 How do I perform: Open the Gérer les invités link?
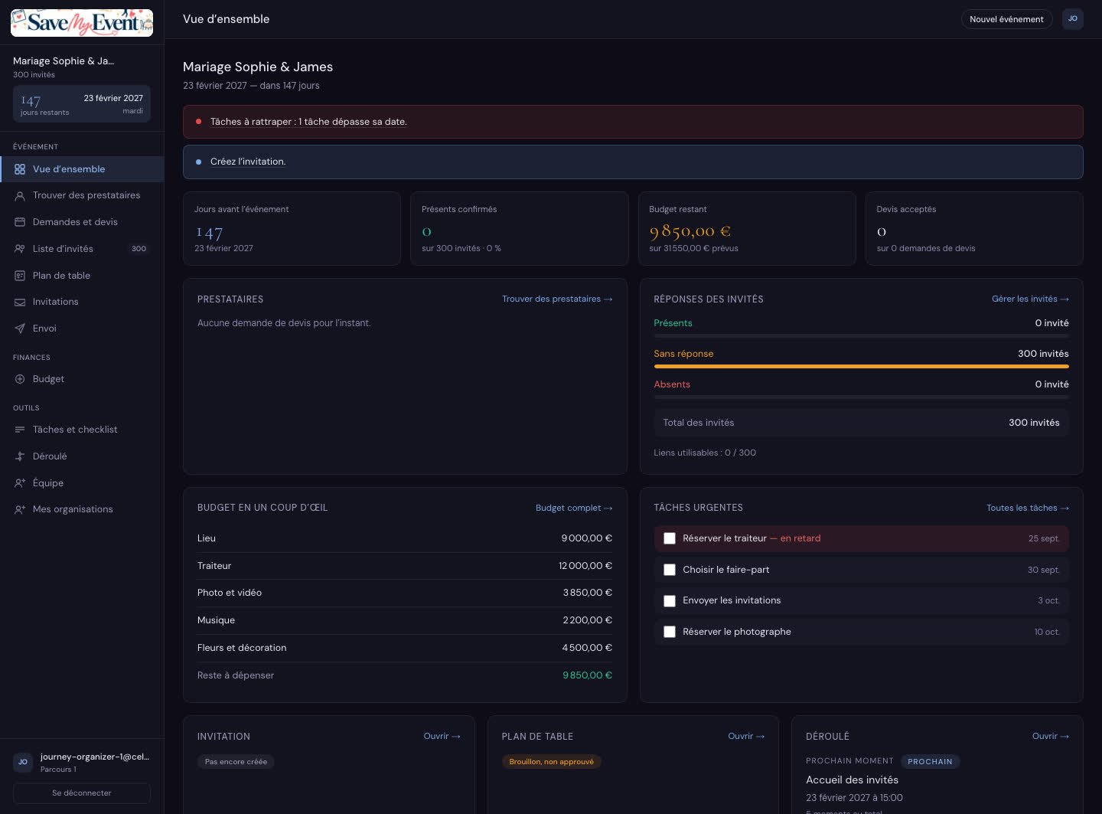(x=1030, y=299)
